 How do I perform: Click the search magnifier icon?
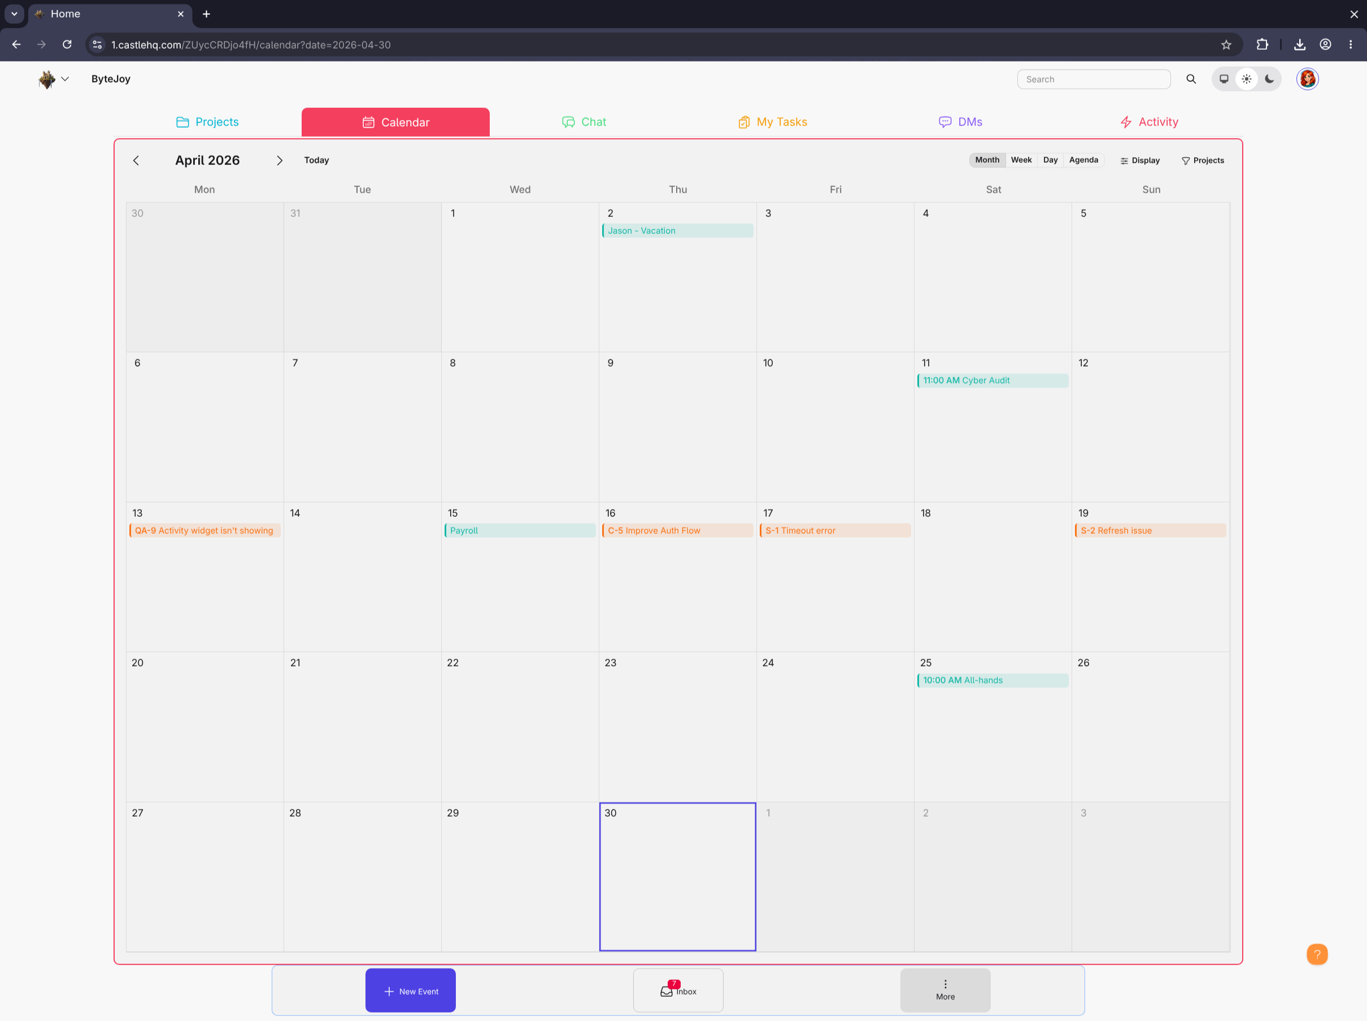(x=1190, y=79)
